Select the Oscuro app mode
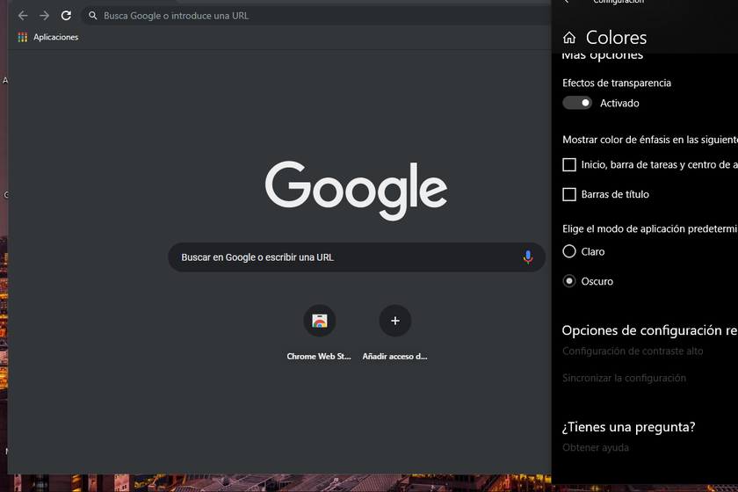Screen dimensions: 738x492 569,281
